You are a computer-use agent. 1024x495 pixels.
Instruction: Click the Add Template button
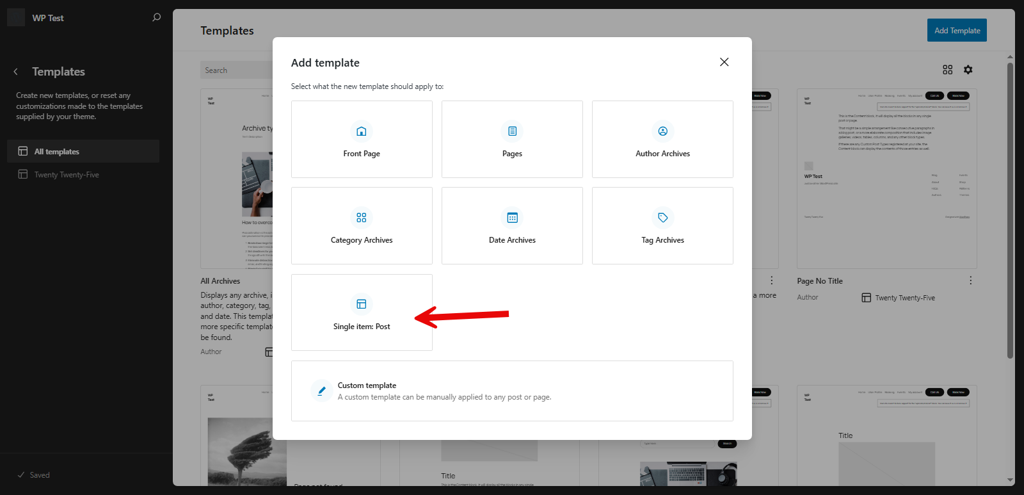pos(957,30)
